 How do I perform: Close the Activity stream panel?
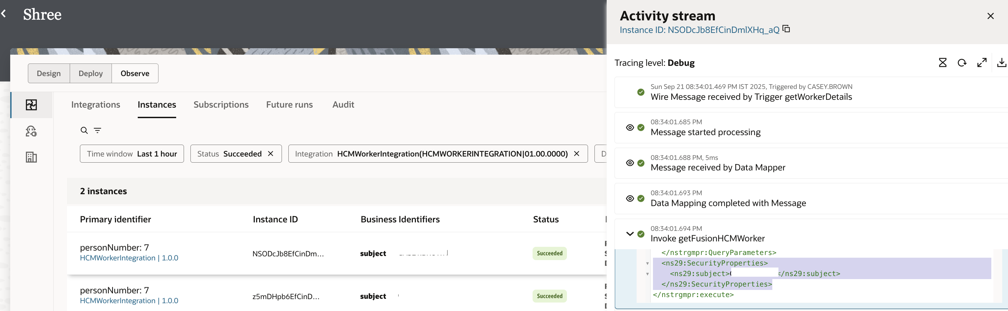tap(990, 16)
